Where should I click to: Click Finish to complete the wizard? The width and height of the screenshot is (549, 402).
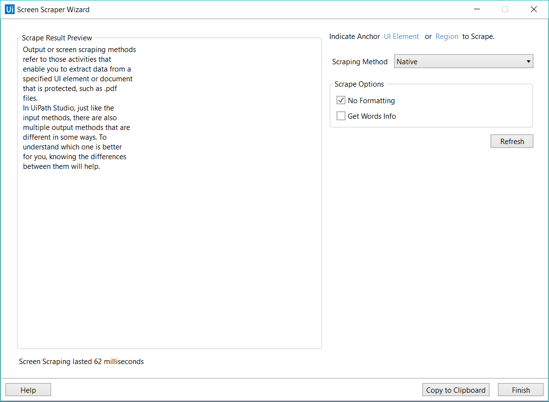point(520,390)
